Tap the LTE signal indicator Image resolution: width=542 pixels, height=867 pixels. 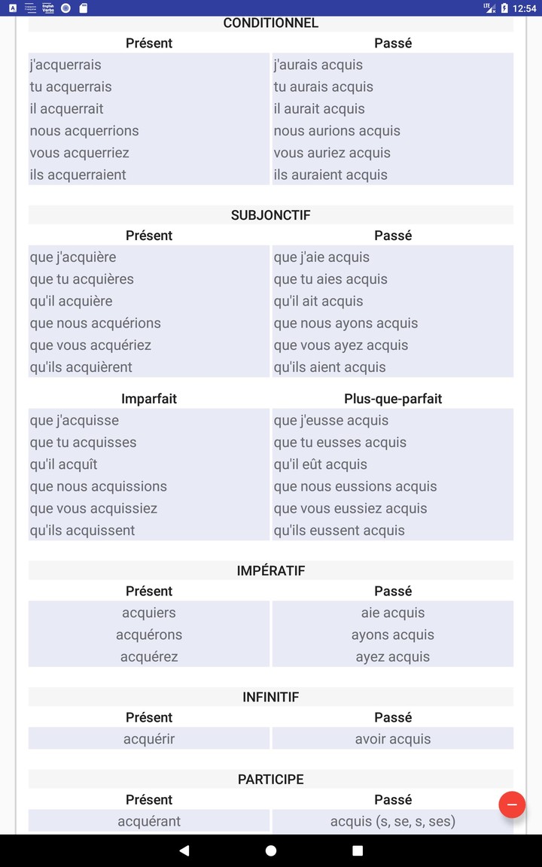click(489, 8)
